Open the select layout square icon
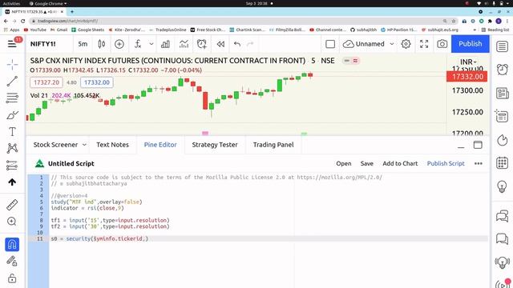The image size is (513, 288). 330,44
